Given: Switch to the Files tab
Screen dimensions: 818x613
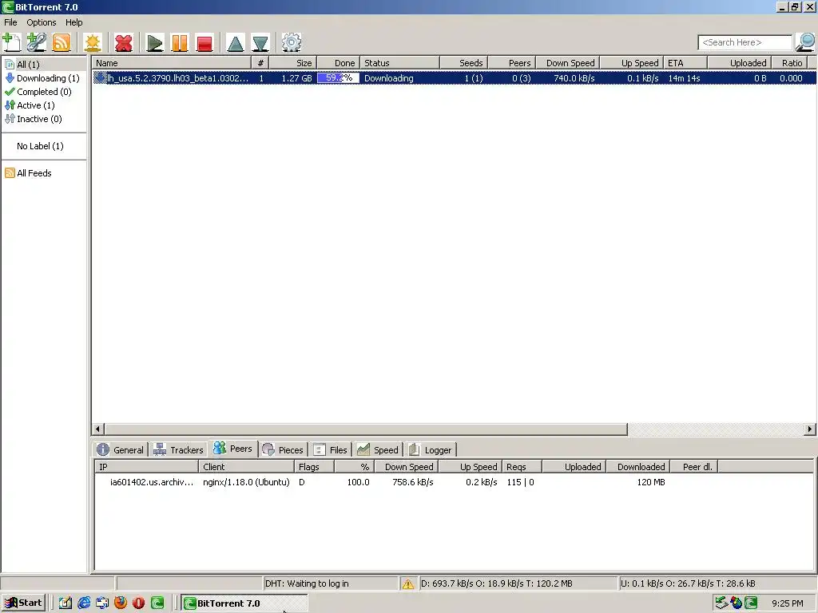Looking at the screenshot, I should point(331,450).
